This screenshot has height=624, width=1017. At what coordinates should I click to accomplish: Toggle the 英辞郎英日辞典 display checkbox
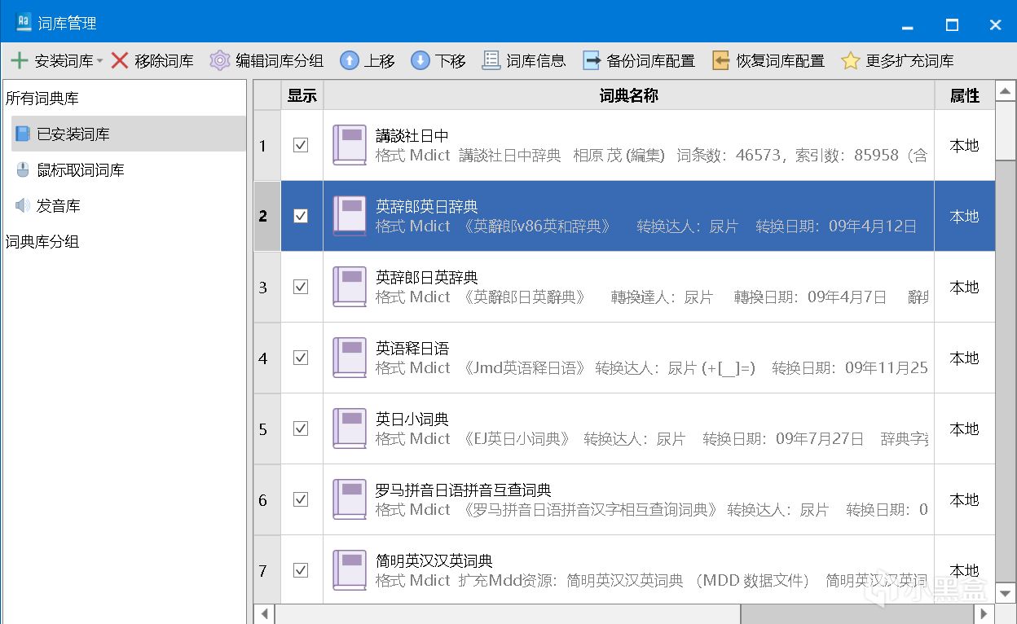point(301,216)
